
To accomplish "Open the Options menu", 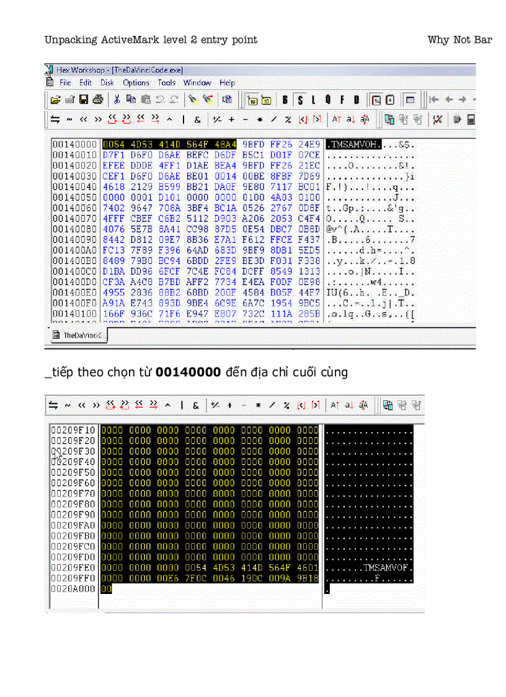I will (136, 83).
